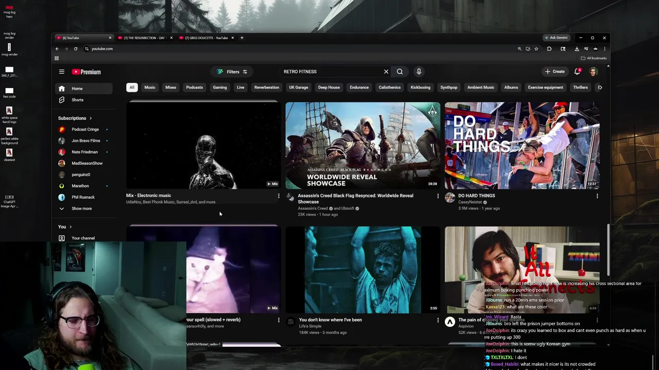Image resolution: width=659 pixels, height=370 pixels.
Task: Open the Filters button
Action: pyautogui.click(x=233, y=71)
